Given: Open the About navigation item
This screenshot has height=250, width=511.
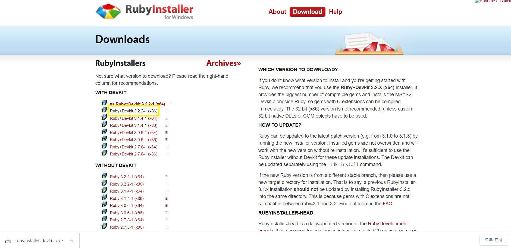Looking at the screenshot, I should [x=277, y=12].
